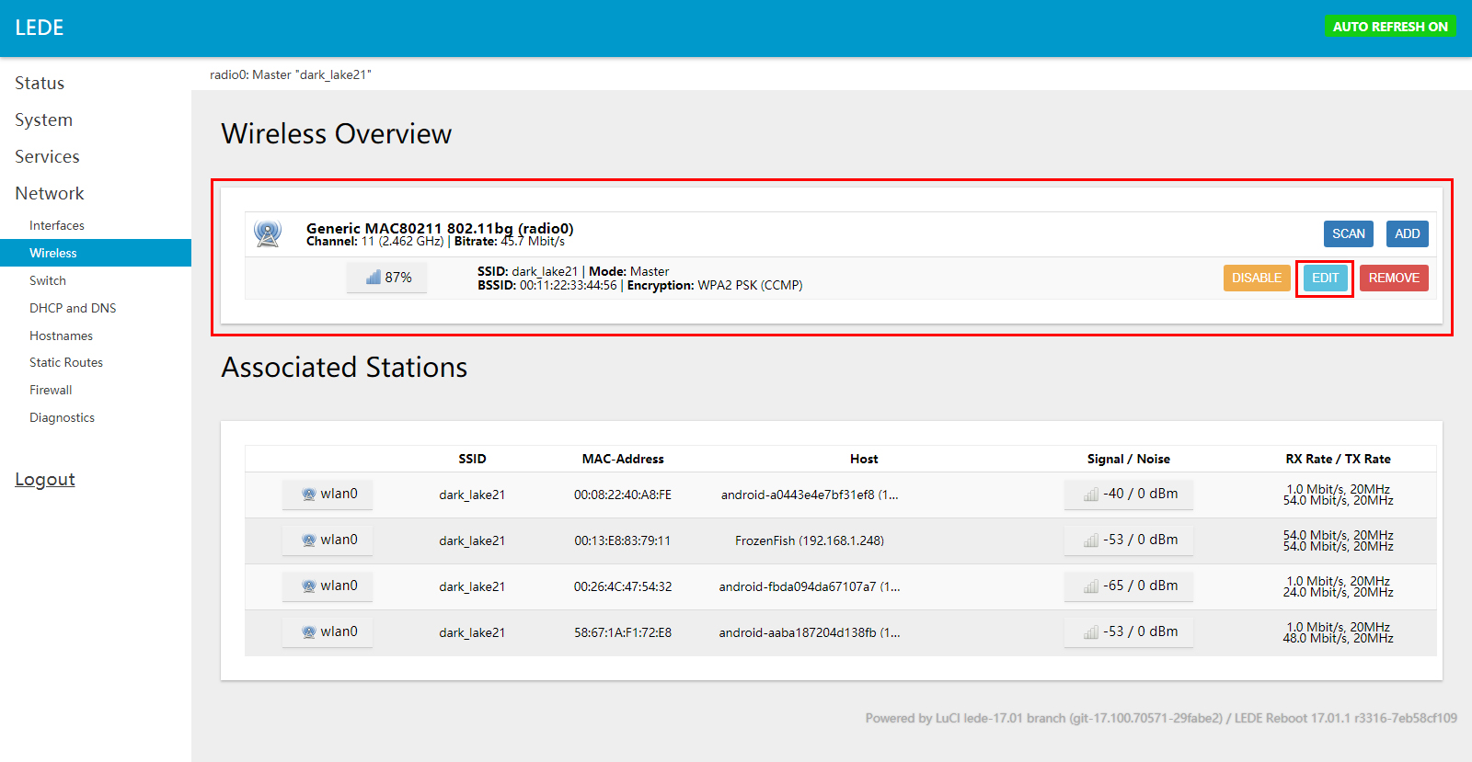Click the -65 / 0 dBm signal indicator
Screen dimensions: 1472x762
pos(1129,586)
